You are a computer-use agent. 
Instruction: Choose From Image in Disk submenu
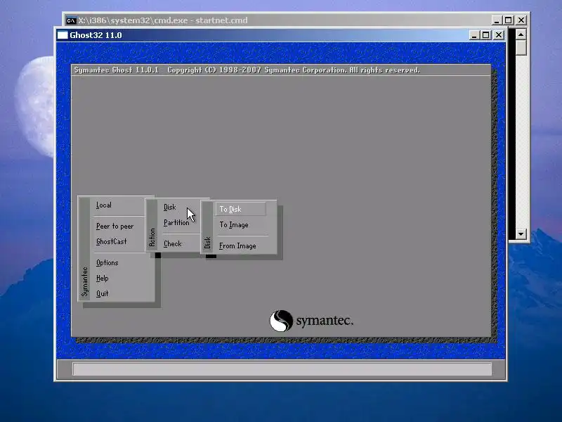pyautogui.click(x=237, y=245)
